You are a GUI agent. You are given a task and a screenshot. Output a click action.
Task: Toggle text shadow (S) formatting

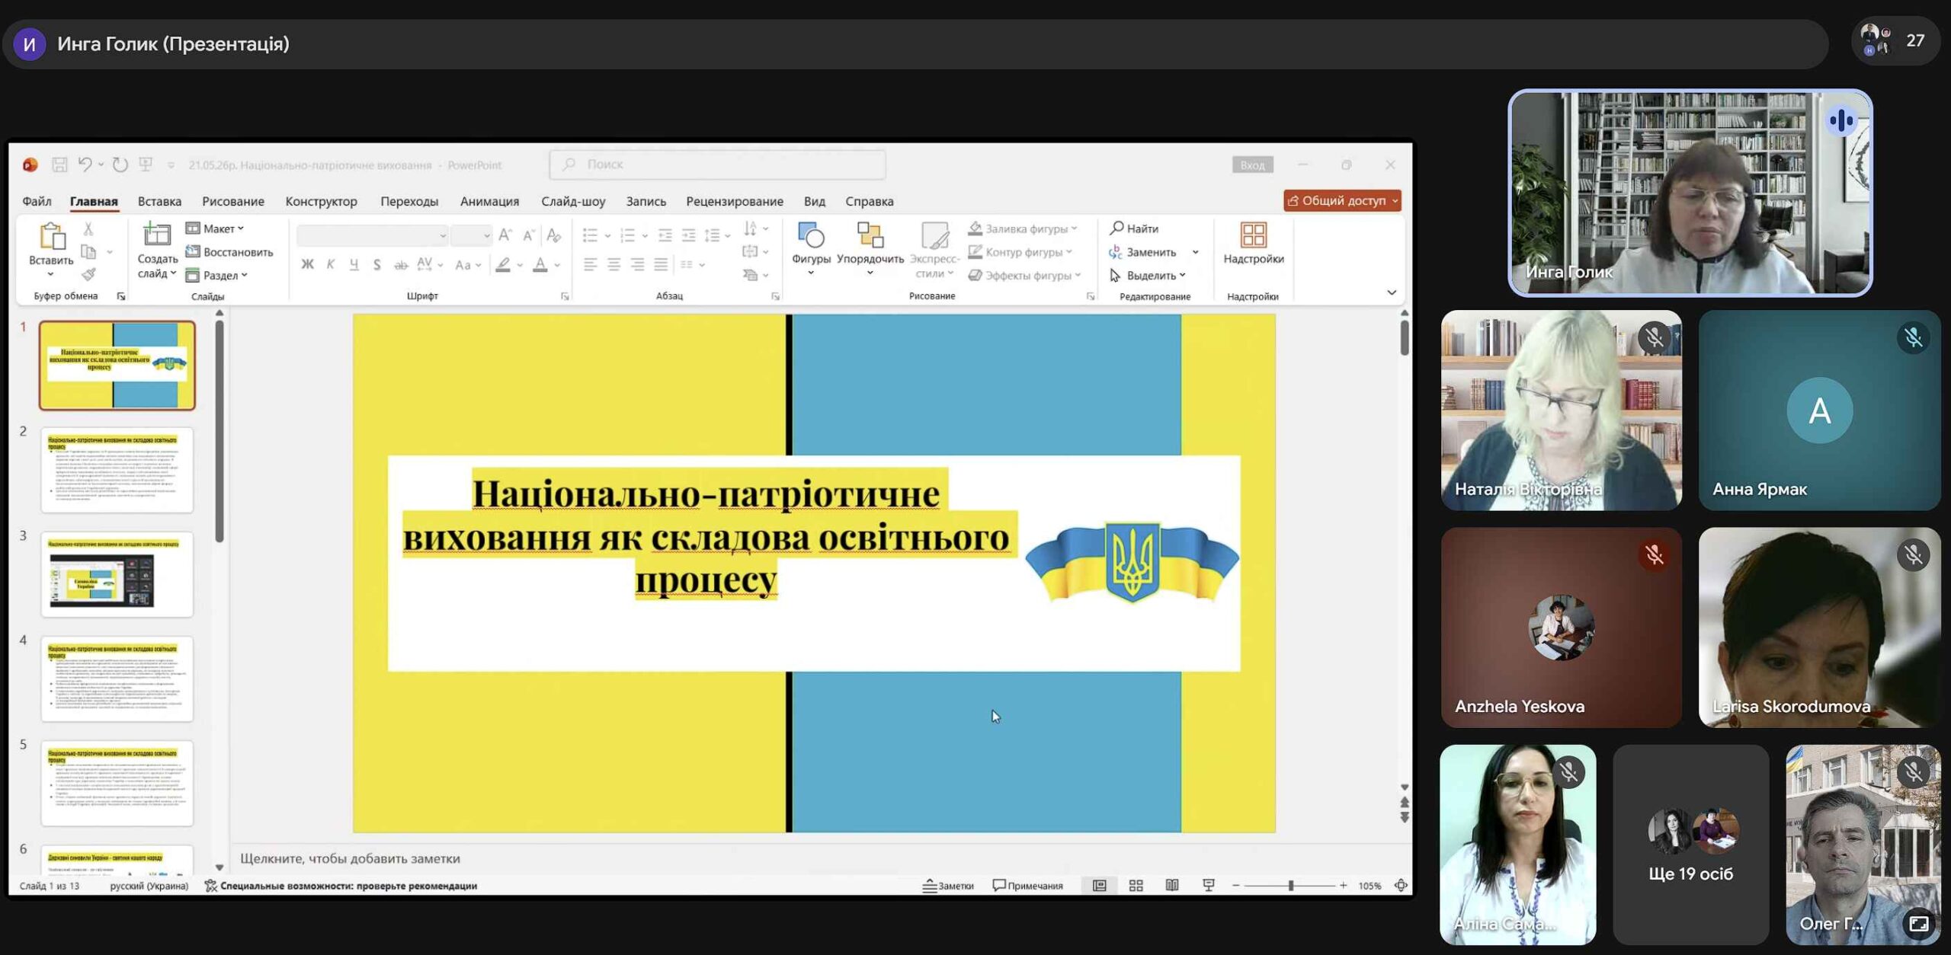377,264
